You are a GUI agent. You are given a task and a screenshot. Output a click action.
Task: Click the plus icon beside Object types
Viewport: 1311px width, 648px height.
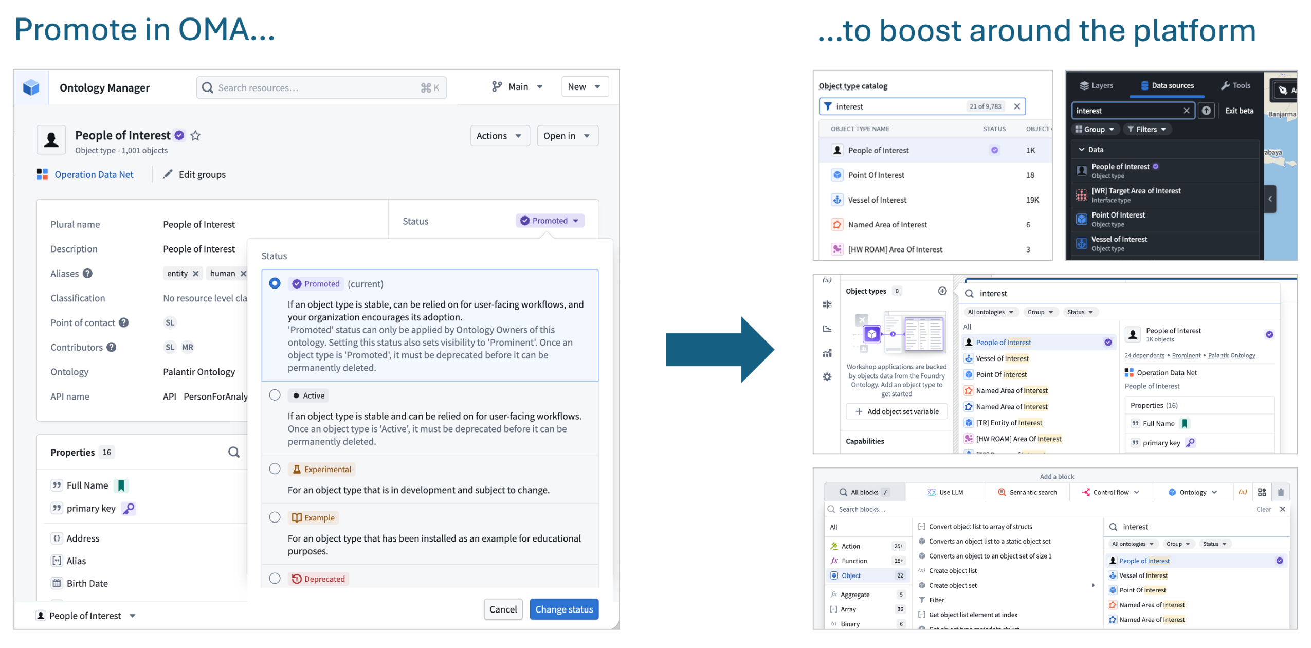click(x=942, y=291)
